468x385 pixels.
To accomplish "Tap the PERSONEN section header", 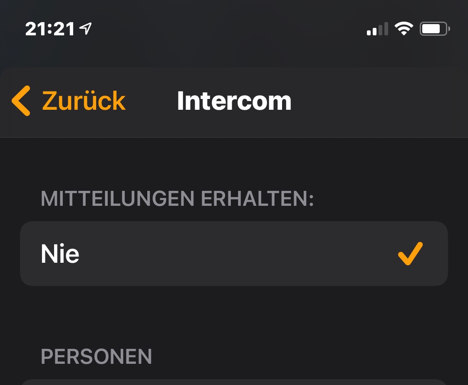I will click(x=97, y=356).
